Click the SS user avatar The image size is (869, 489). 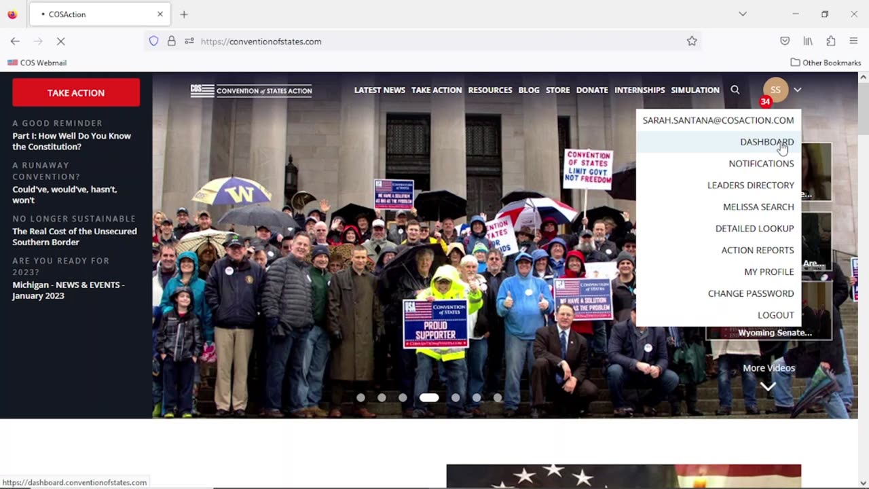point(775,90)
